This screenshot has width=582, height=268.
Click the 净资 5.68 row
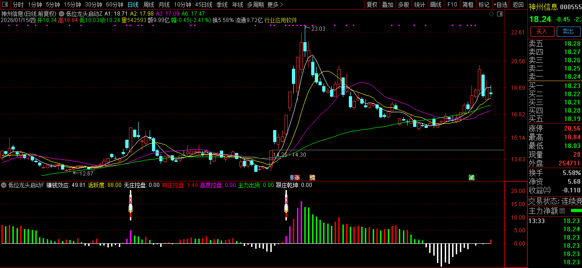point(555,181)
